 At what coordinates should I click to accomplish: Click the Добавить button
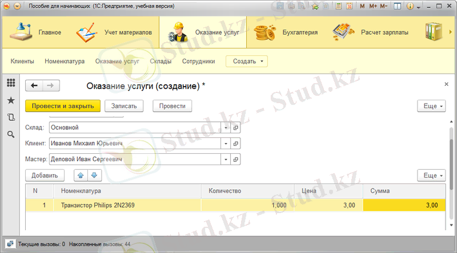click(45, 176)
